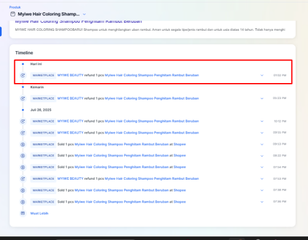308x240 pixels.
Task: Select the Juli 26, 2025 date header
Action: click(x=41, y=110)
